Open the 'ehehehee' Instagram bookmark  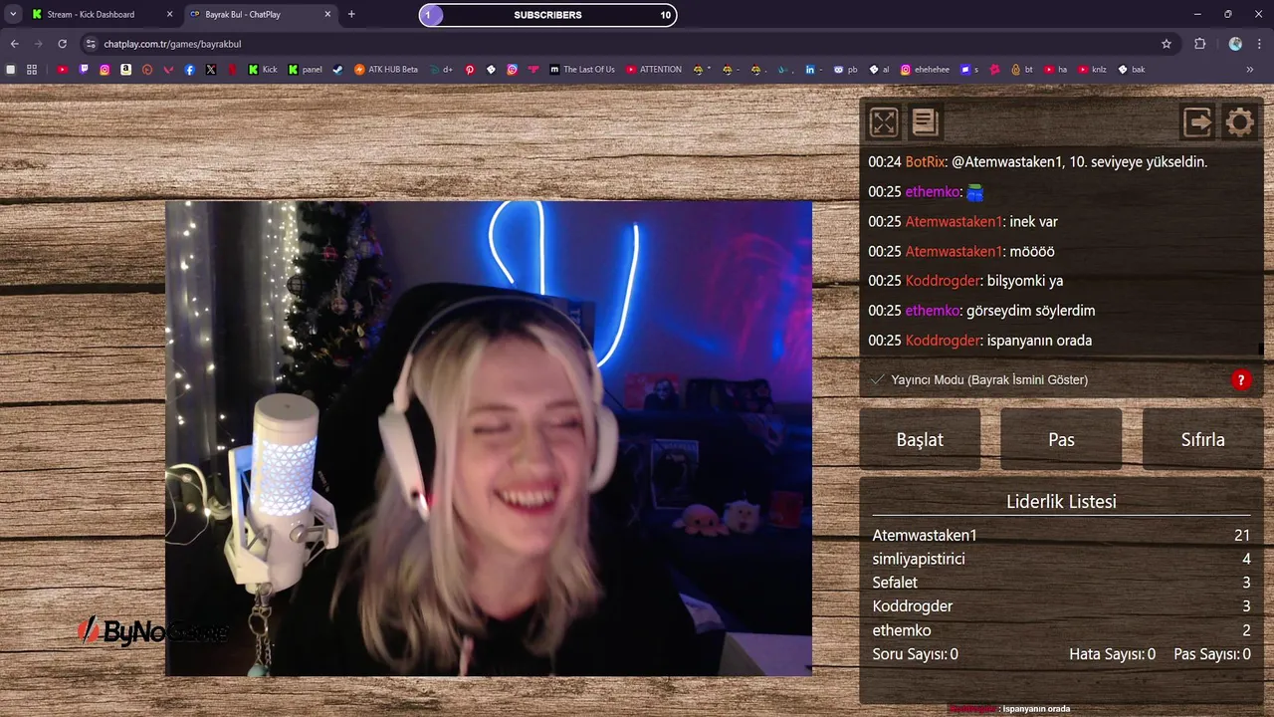(925, 70)
